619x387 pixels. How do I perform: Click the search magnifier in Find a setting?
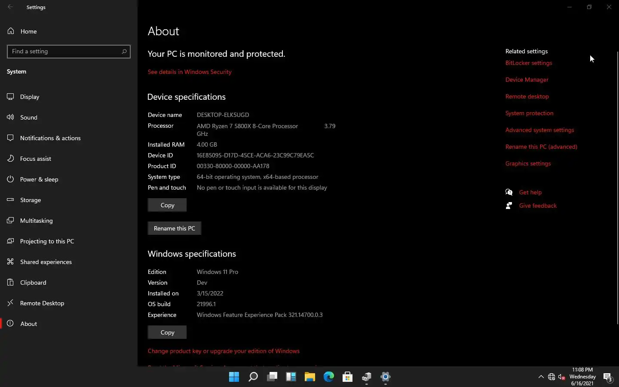point(124,51)
